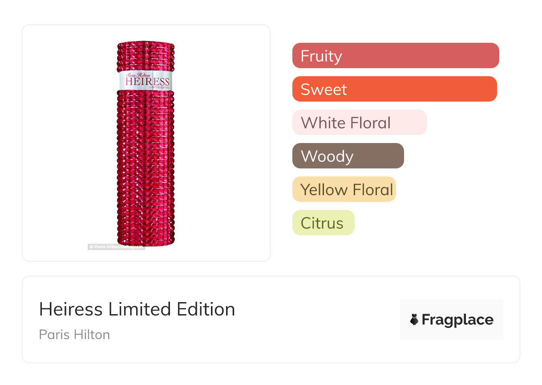
Task: Click the letter F in Fragplace
Action: click(426, 320)
